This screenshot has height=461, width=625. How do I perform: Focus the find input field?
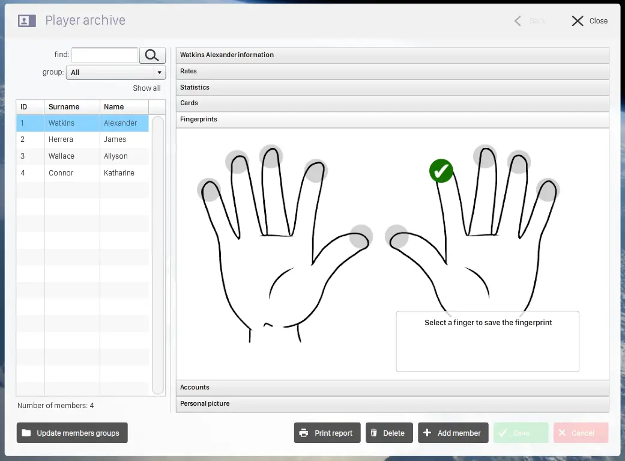coord(105,55)
